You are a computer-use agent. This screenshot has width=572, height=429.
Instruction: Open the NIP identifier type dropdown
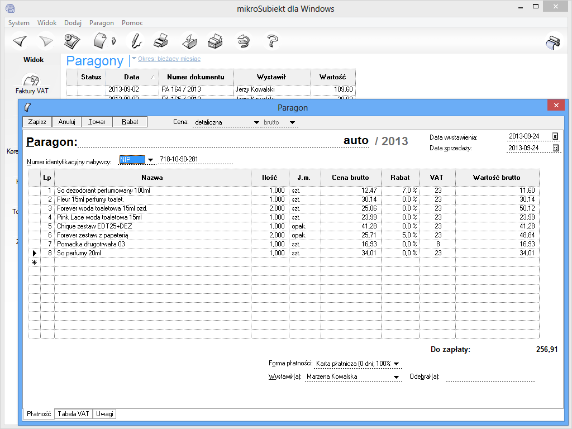click(150, 160)
